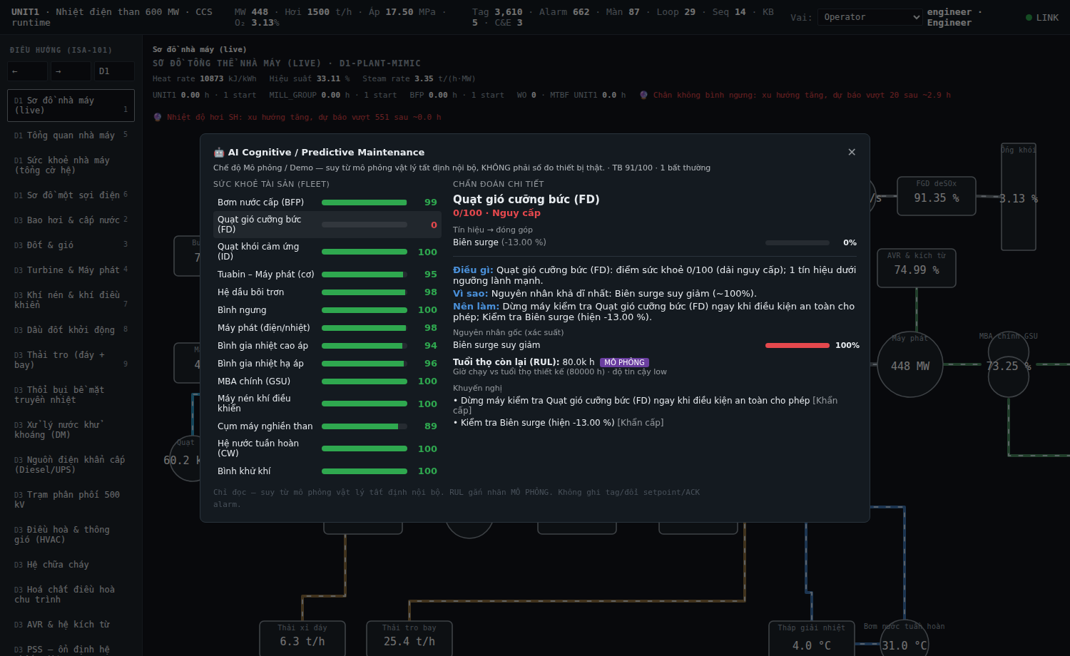
Task: Go to Hệ chữa cháy display
Action: tap(71, 565)
